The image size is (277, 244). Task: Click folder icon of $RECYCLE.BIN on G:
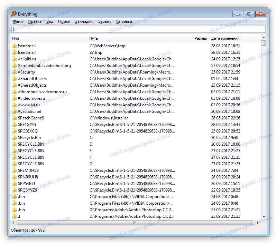14,164
